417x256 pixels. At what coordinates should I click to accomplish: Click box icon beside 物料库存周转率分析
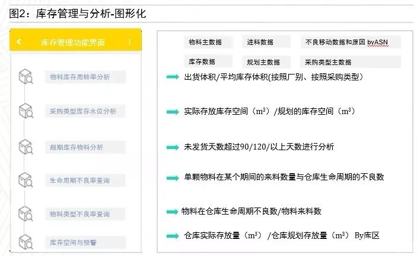point(26,77)
